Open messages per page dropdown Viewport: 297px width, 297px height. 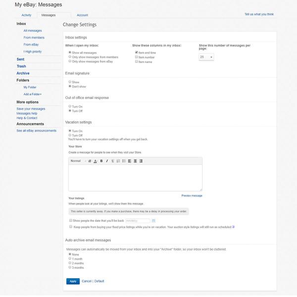click(x=206, y=57)
